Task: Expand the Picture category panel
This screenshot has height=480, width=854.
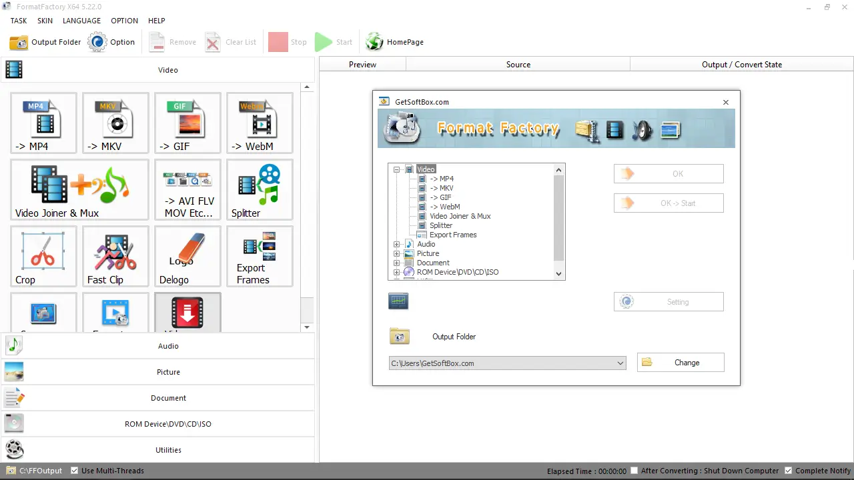Action: (x=157, y=372)
